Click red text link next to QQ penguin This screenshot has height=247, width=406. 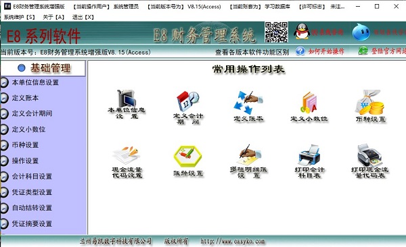(x=328, y=32)
